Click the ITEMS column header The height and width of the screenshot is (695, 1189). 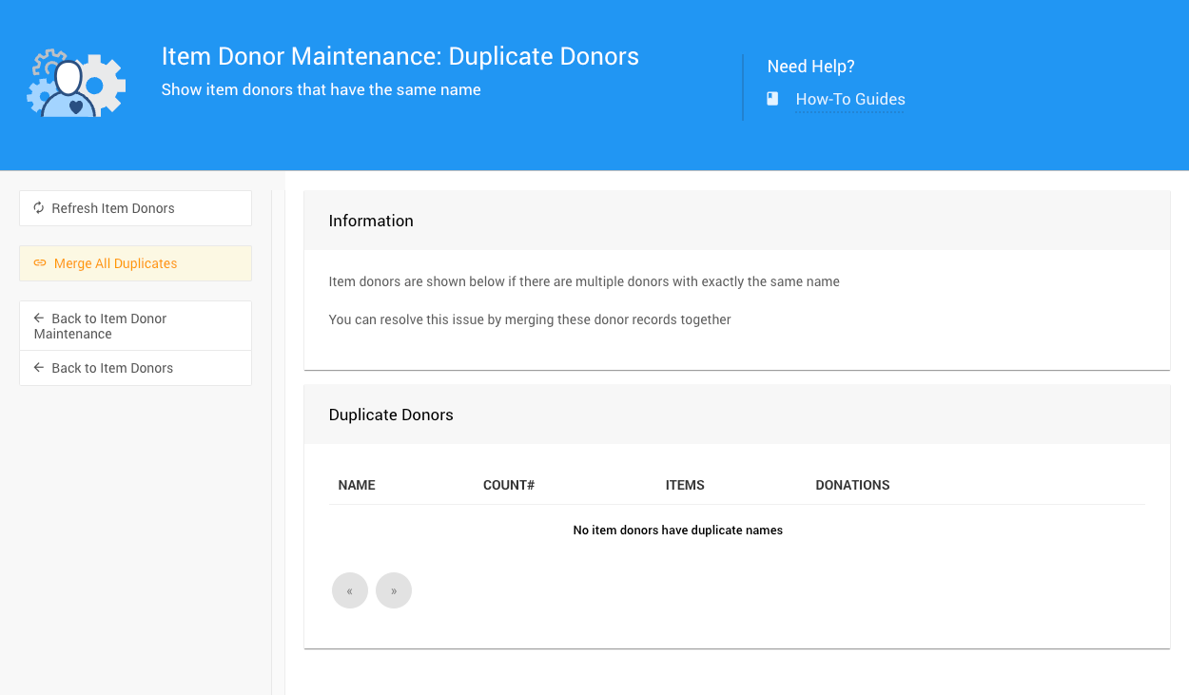[685, 485]
